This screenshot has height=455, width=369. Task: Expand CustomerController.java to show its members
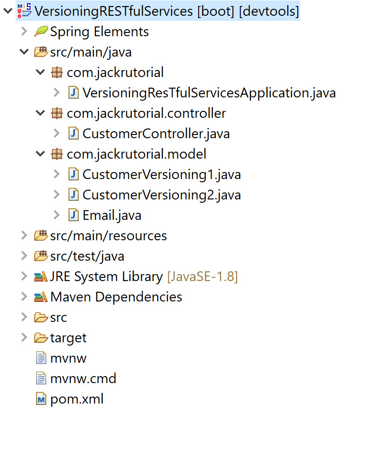click(56, 133)
